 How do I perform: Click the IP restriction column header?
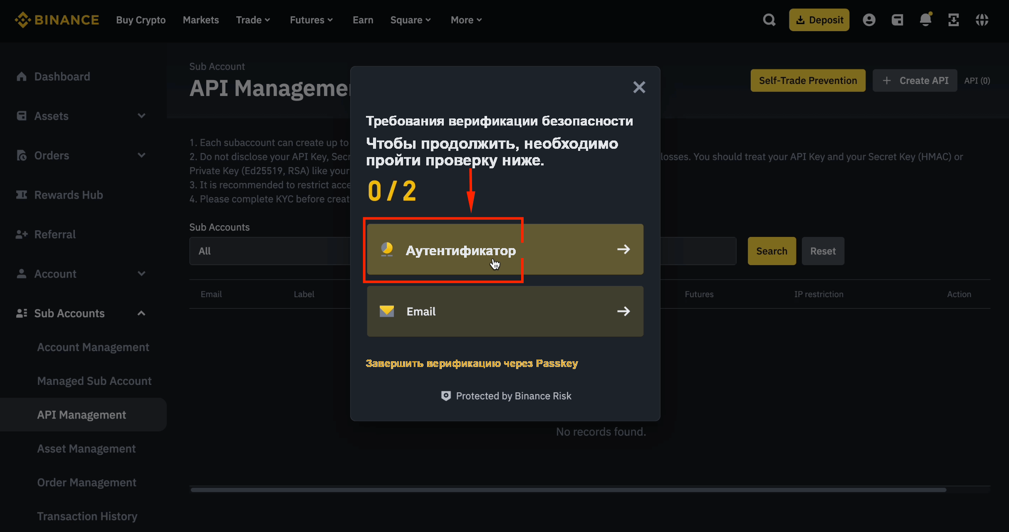(819, 294)
